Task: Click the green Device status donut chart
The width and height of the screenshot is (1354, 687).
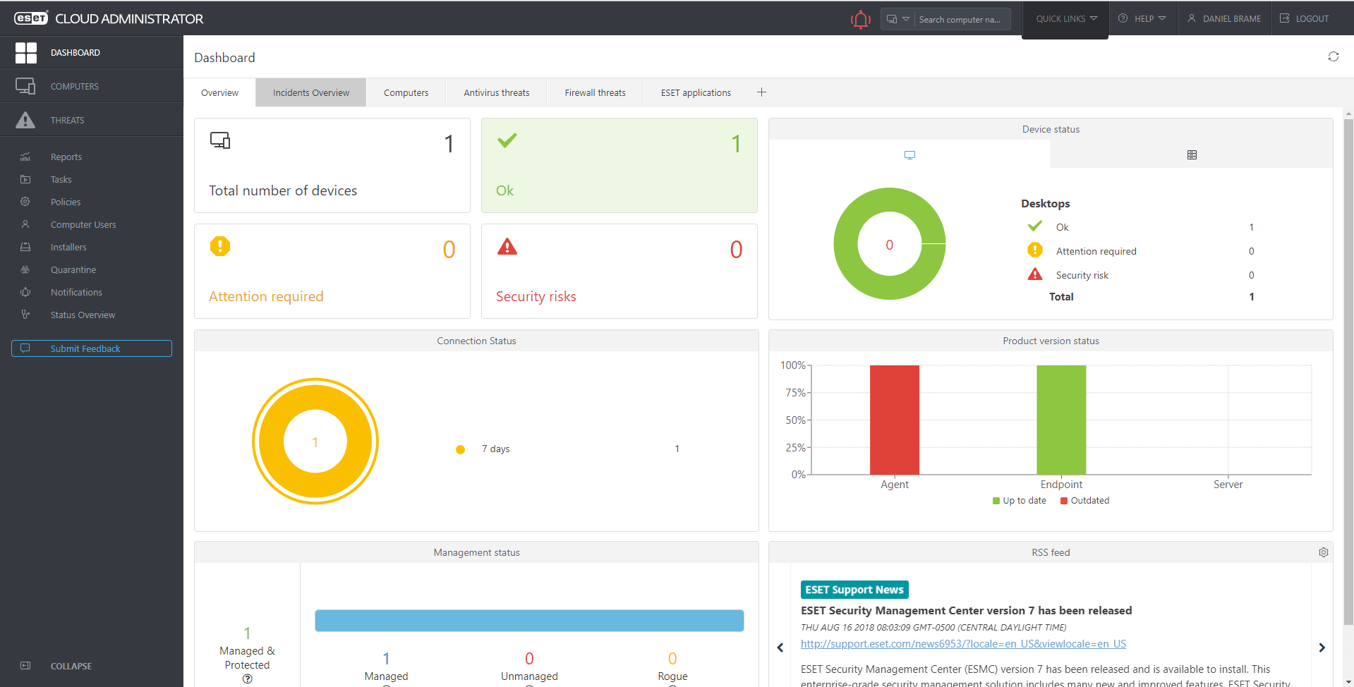Action: [889, 243]
